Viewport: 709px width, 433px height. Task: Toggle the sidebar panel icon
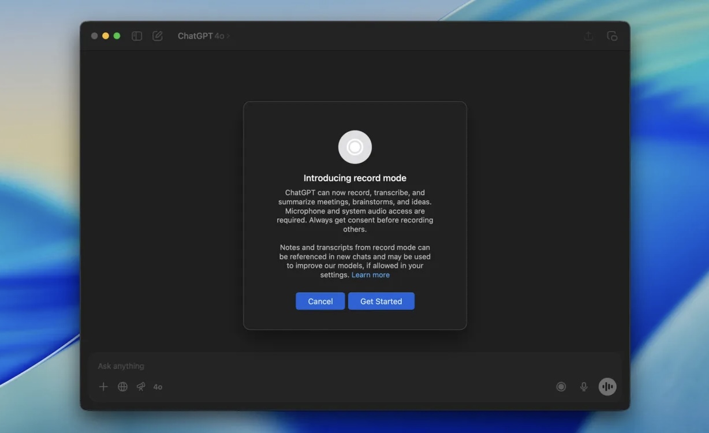137,36
